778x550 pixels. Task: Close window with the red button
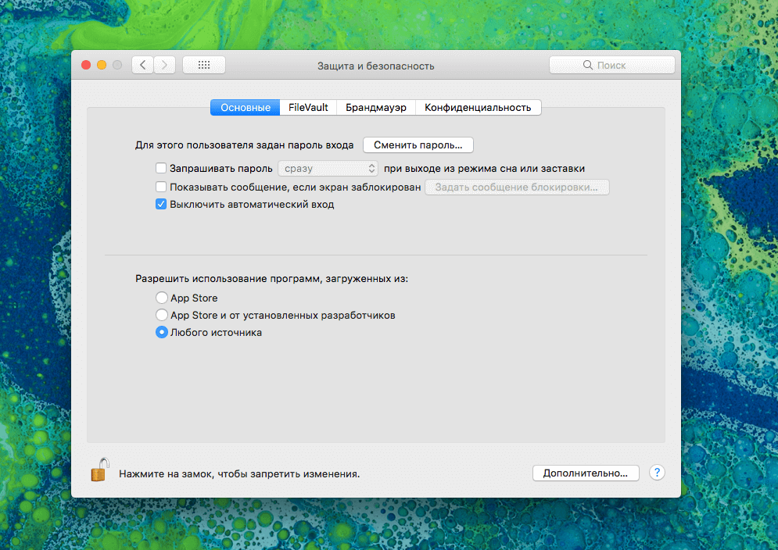[86, 66]
